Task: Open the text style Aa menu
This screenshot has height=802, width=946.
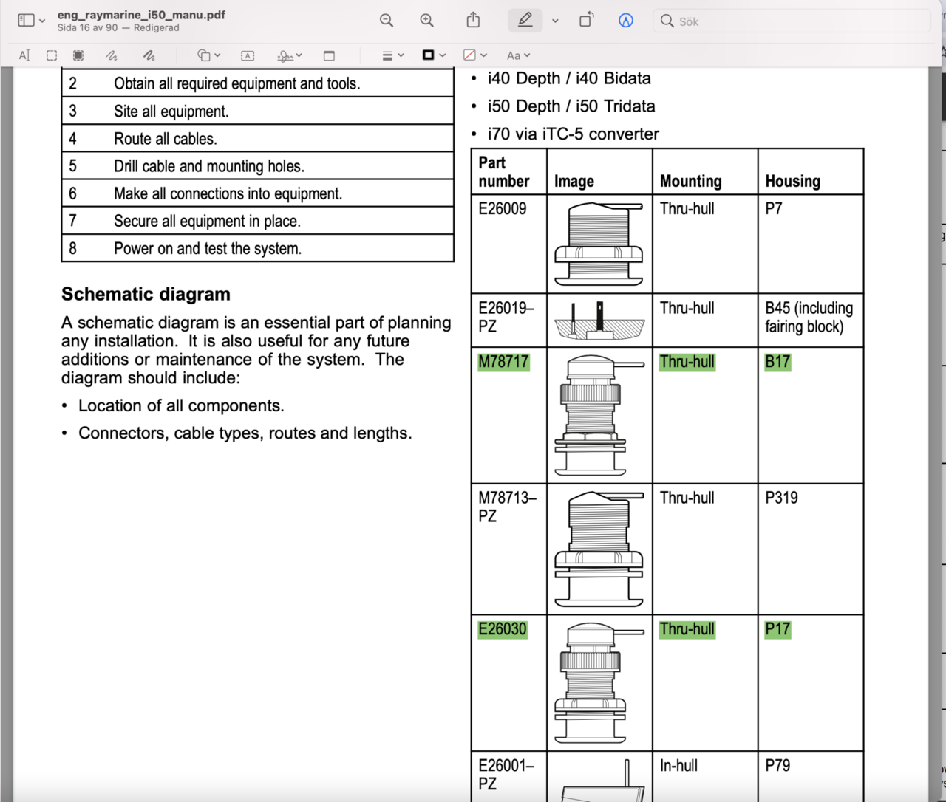Action: pos(518,55)
